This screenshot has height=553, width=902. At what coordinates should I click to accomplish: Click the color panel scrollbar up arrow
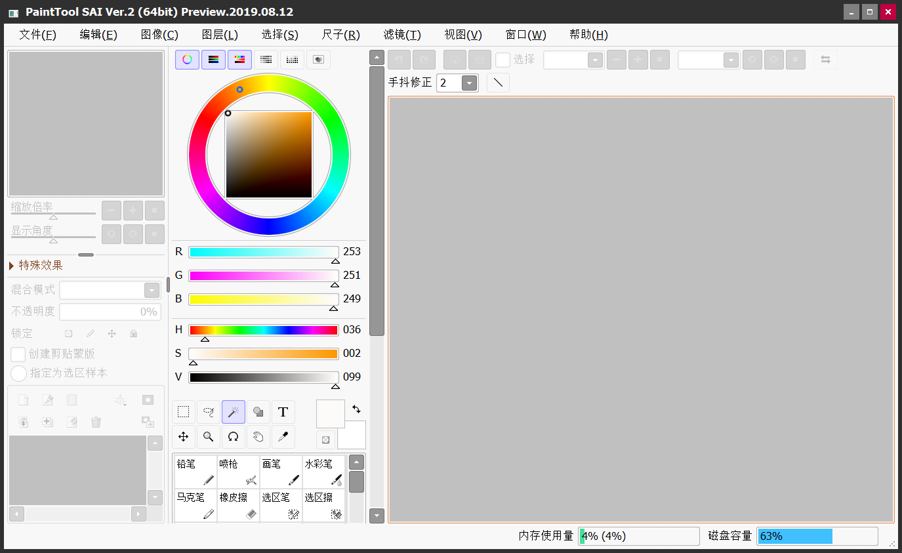point(377,57)
